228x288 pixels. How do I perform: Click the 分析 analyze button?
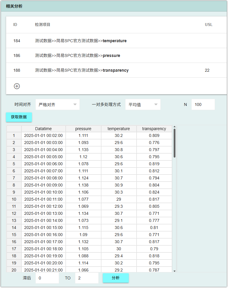pyautogui.click(x=116, y=278)
